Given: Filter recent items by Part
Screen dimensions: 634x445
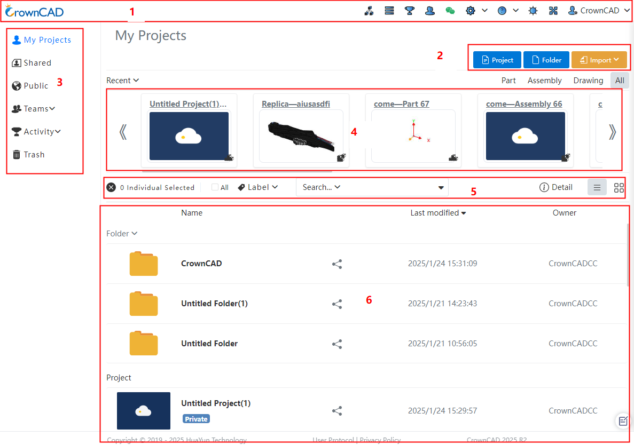Looking at the screenshot, I should [x=508, y=81].
